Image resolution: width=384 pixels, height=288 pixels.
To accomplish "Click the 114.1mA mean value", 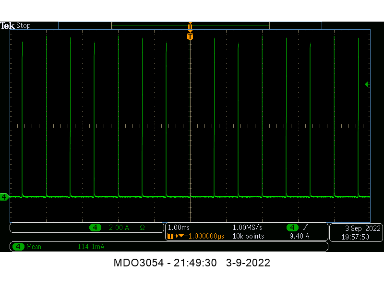I will pos(91,247).
